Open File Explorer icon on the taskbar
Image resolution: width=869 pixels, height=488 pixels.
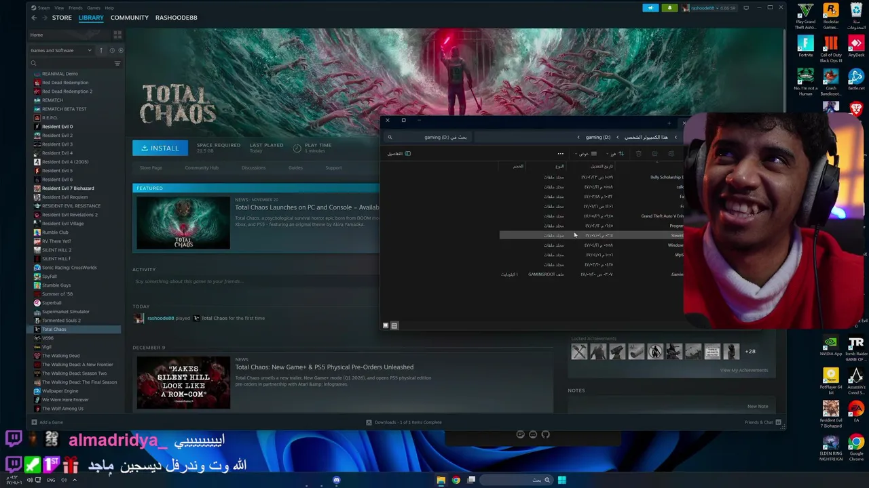pos(441,480)
